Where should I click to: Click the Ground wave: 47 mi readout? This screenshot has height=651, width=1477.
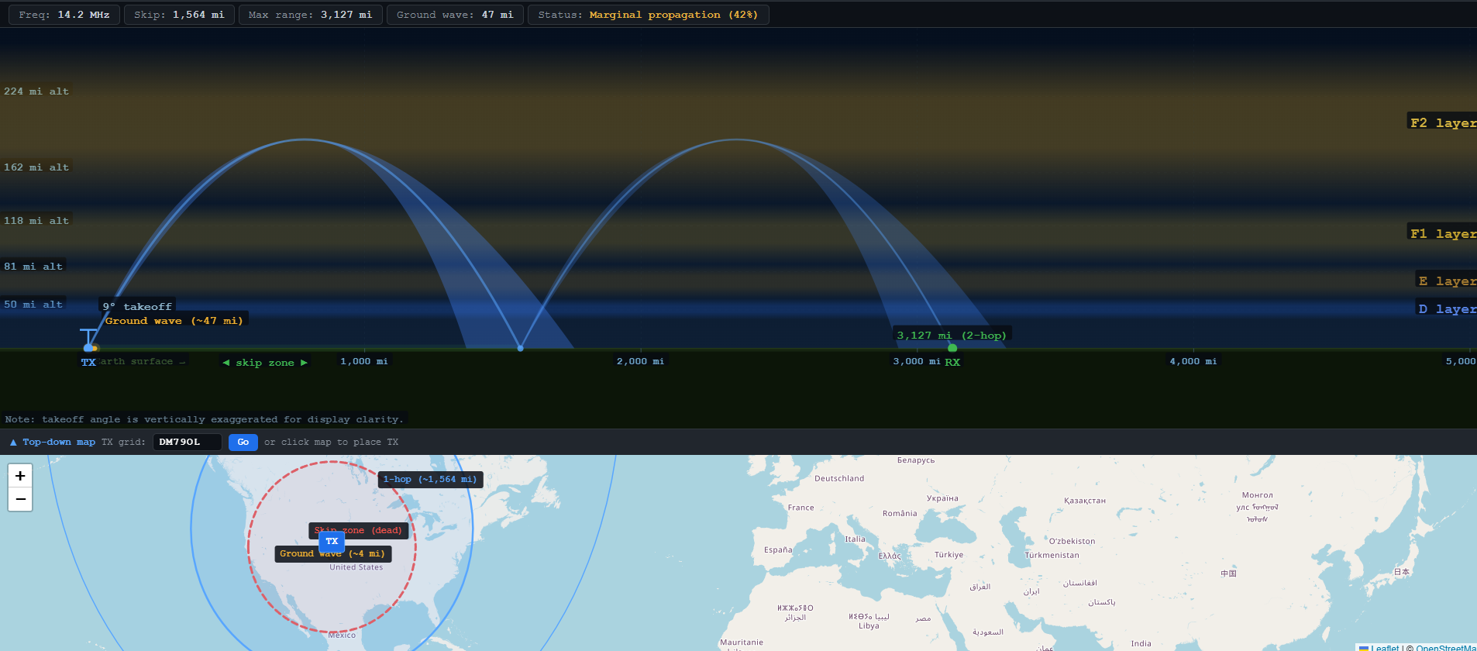tap(455, 15)
